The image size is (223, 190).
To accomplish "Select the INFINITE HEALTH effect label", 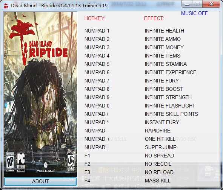I will click(x=165, y=31).
